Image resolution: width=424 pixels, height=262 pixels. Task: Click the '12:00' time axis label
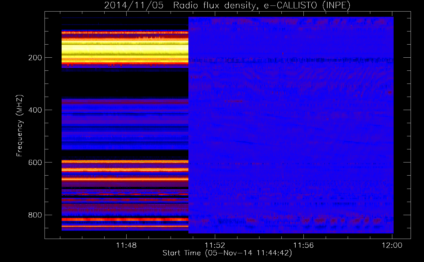click(x=392, y=245)
